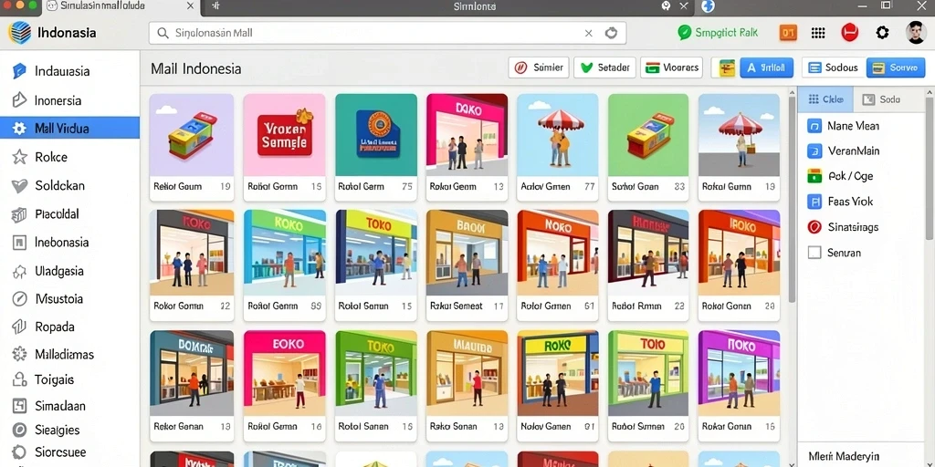Image resolution: width=935 pixels, height=467 pixels.
Task: Open settings via the gear icon
Action: 882,33
